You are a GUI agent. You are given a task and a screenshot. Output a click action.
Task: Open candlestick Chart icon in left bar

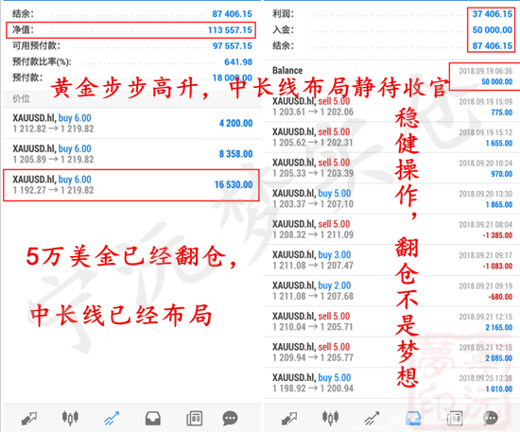pos(70,418)
